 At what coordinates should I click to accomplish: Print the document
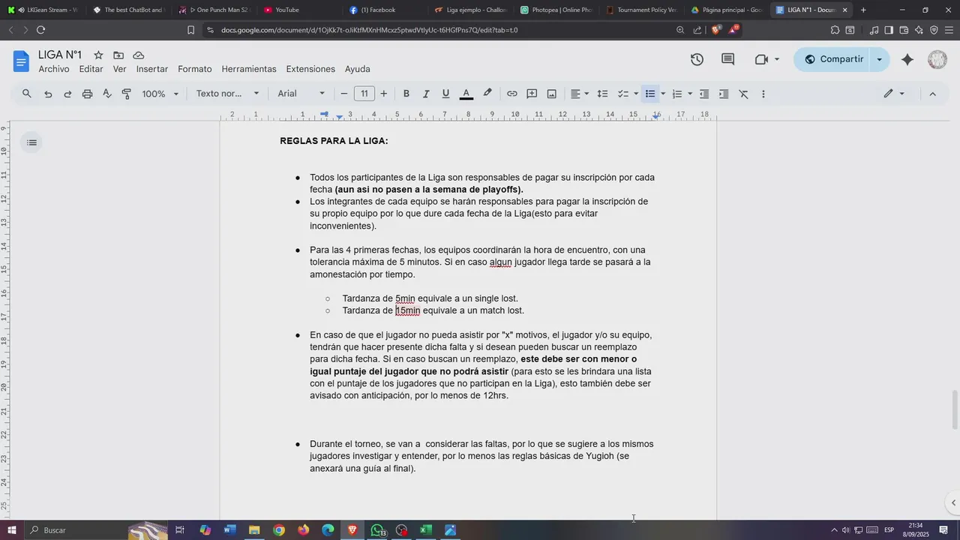point(87,94)
